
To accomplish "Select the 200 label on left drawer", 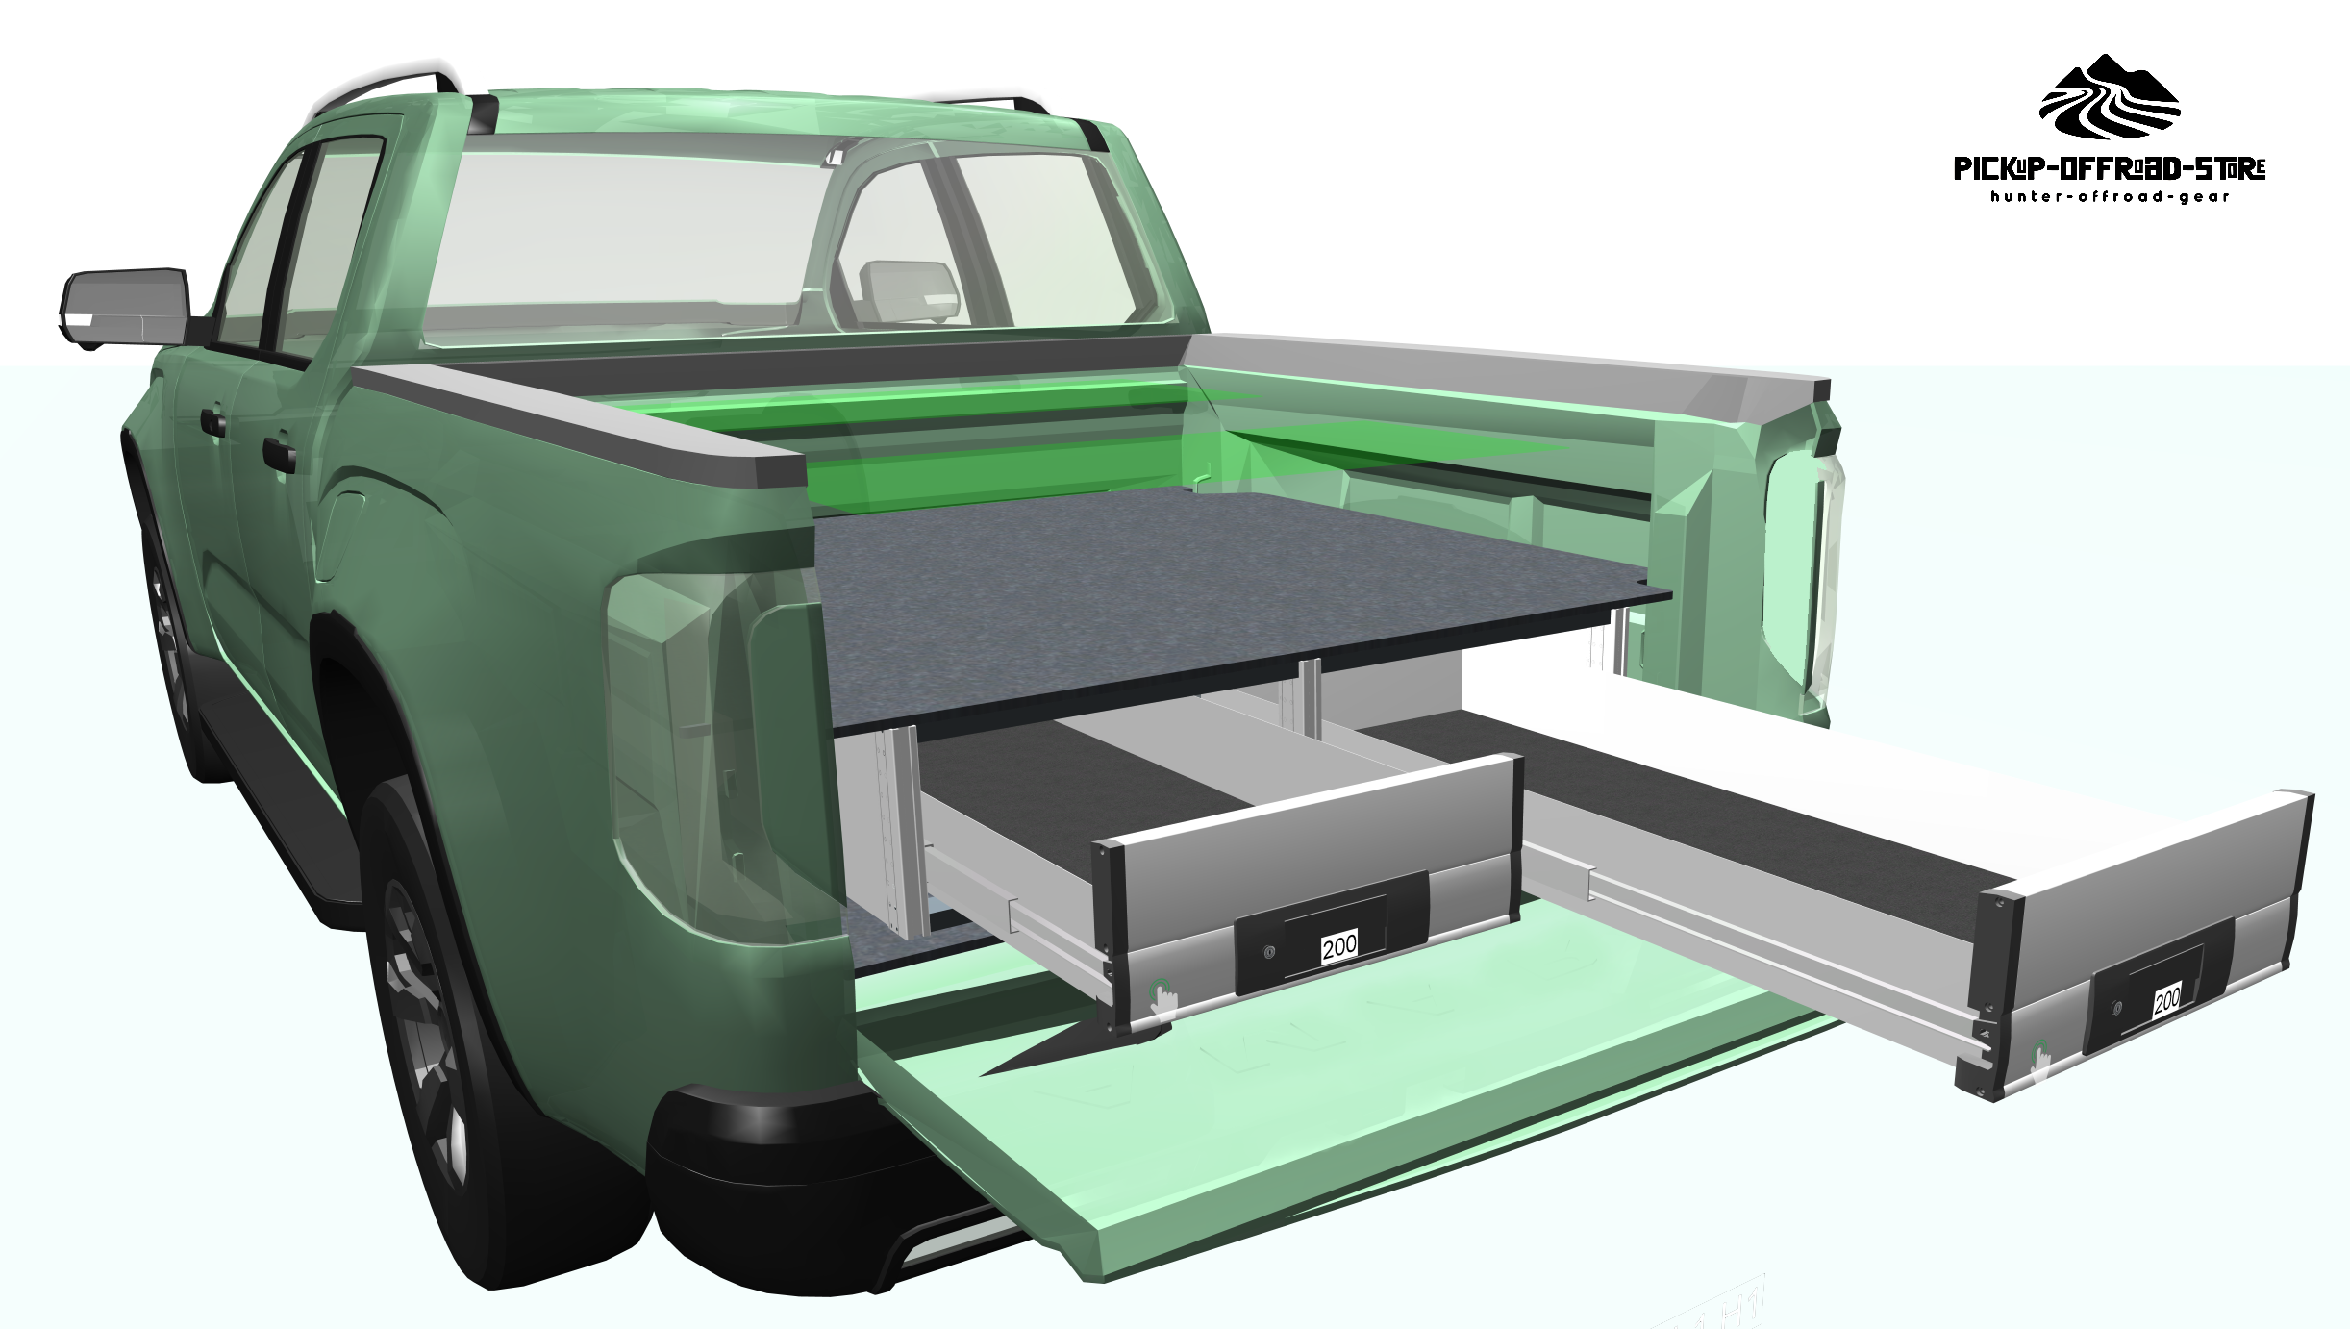I will pyautogui.click(x=1339, y=946).
